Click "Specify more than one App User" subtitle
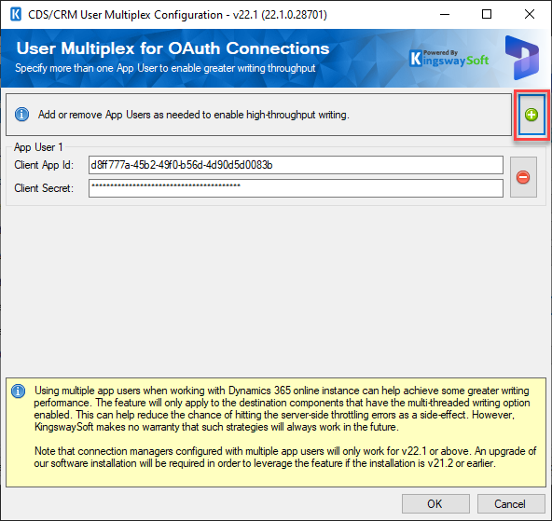 tap(165, 68)
